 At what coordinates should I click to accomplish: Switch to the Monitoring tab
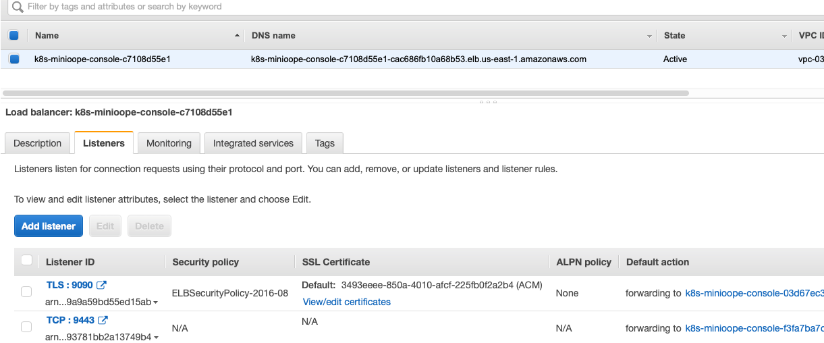[x=169, y=143]
